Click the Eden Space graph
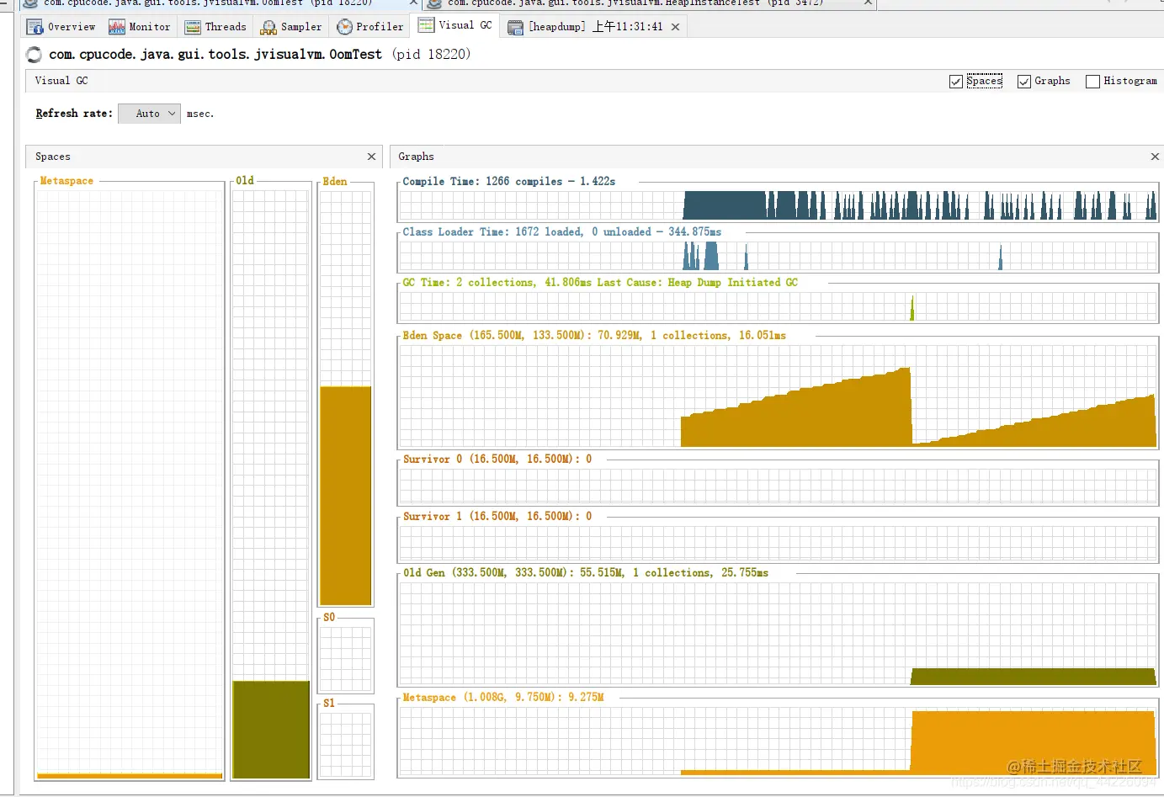 [x=779, y=396]
